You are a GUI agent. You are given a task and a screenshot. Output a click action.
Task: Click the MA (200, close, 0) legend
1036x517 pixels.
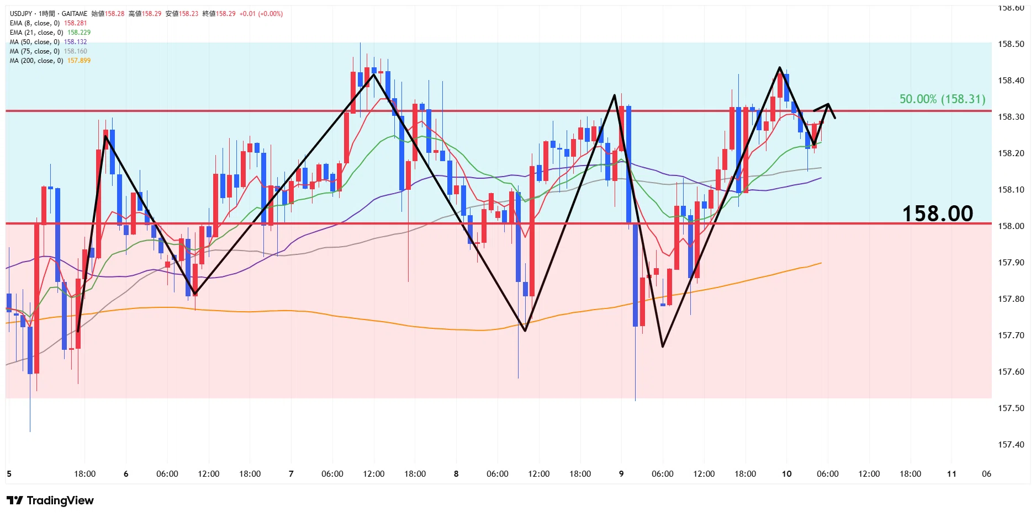pos(36,61)
